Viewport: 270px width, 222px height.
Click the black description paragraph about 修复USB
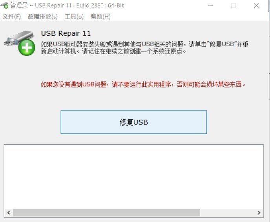pyautogui.click(x=144, y=48)
